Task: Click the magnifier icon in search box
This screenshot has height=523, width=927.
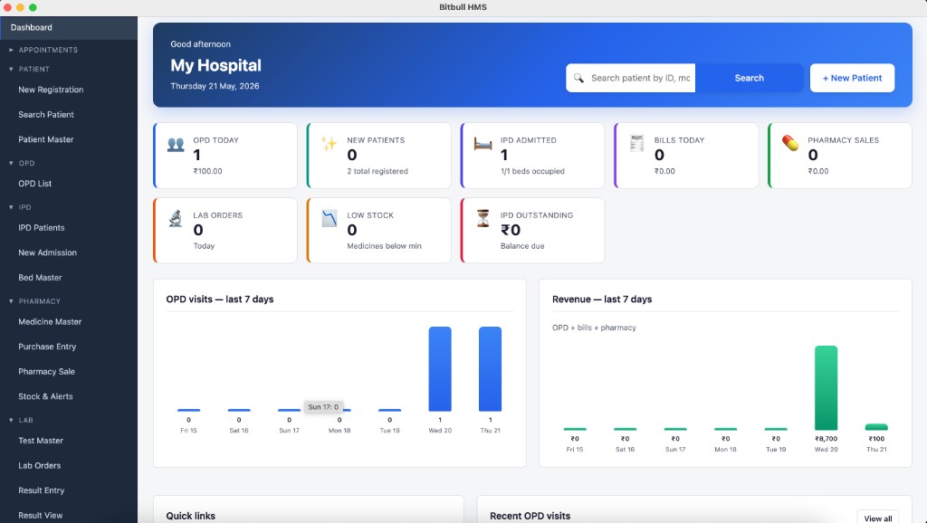Action: tap(578, 78)
